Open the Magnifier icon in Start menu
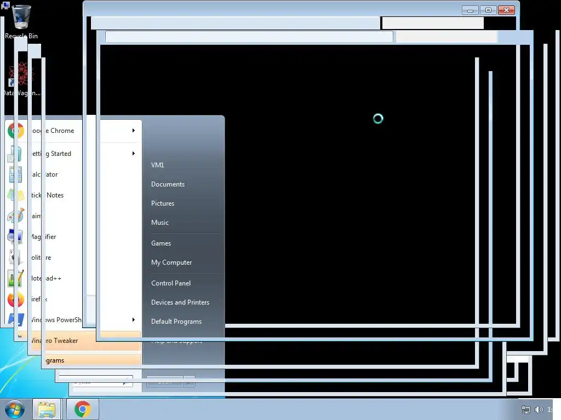 coord(15,236)
